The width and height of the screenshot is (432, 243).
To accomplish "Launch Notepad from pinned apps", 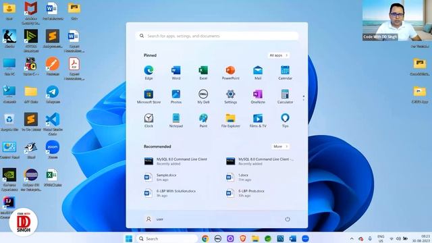I will 175,120.
